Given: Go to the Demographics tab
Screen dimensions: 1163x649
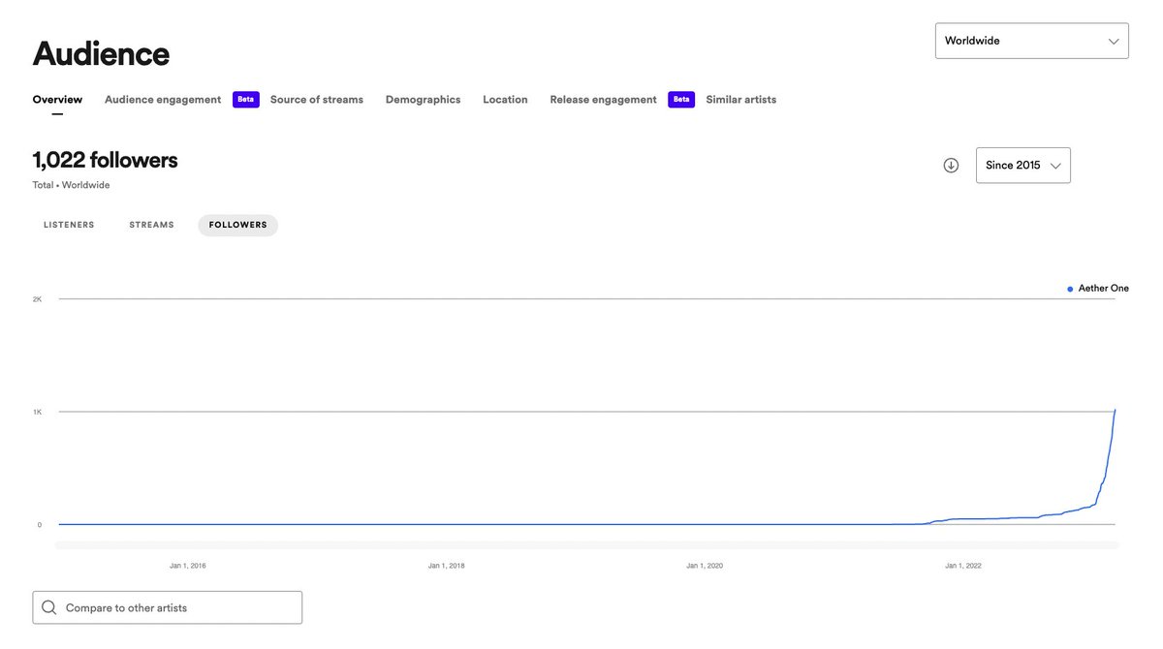Looking at the screenshot, I should [x=424, y=100].
